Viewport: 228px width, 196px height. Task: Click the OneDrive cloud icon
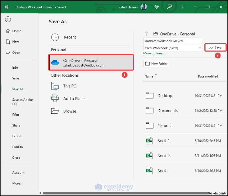(55, 62)
